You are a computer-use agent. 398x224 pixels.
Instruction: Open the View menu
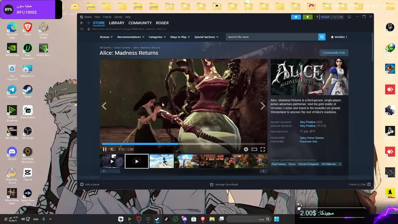97,17
